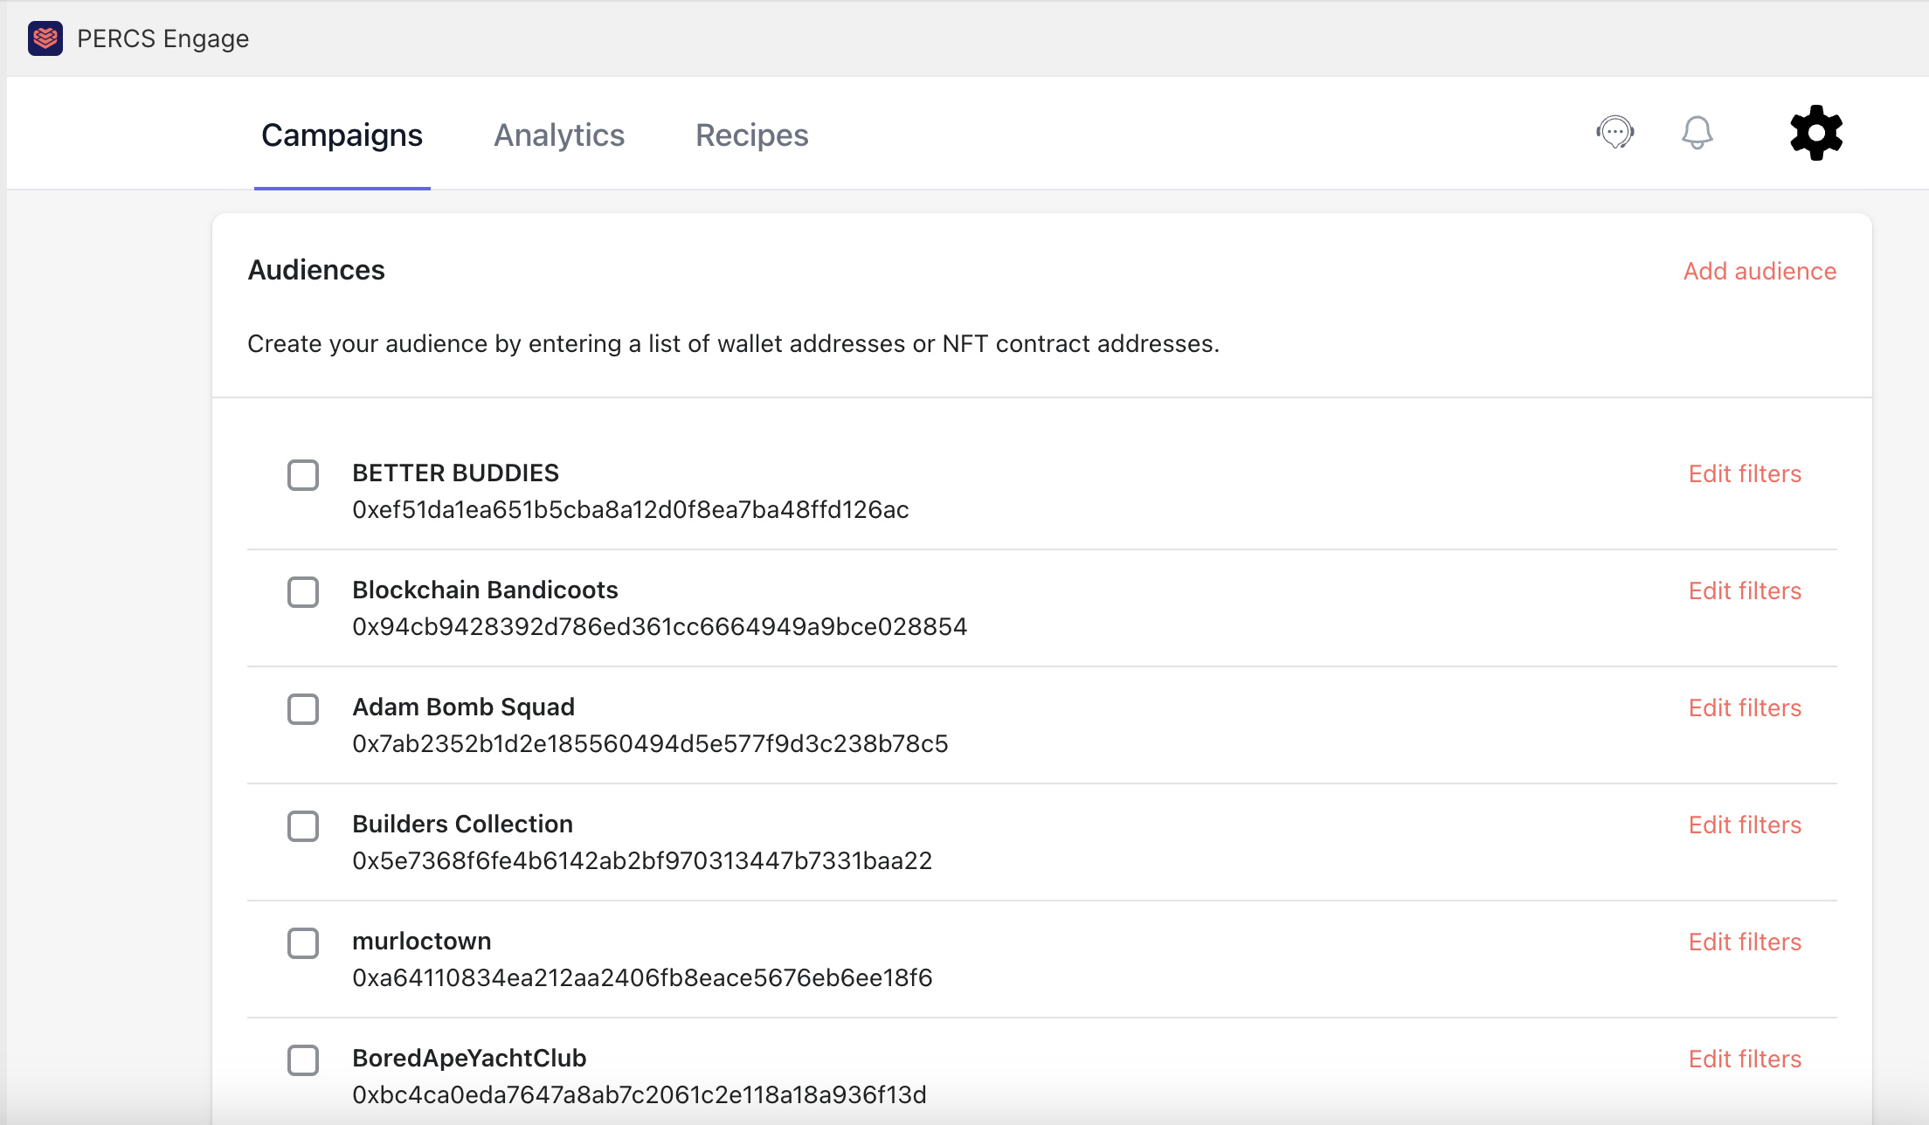
Task: Switch to the Campaigns tab
Action: click(x=342, y=135)
